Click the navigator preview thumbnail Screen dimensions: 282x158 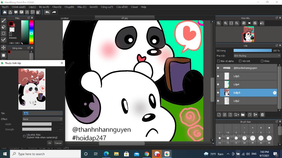coord(248,34)
